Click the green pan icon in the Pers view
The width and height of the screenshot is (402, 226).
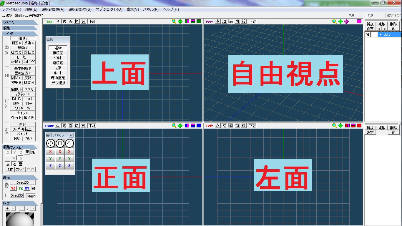tap(340, 21)
